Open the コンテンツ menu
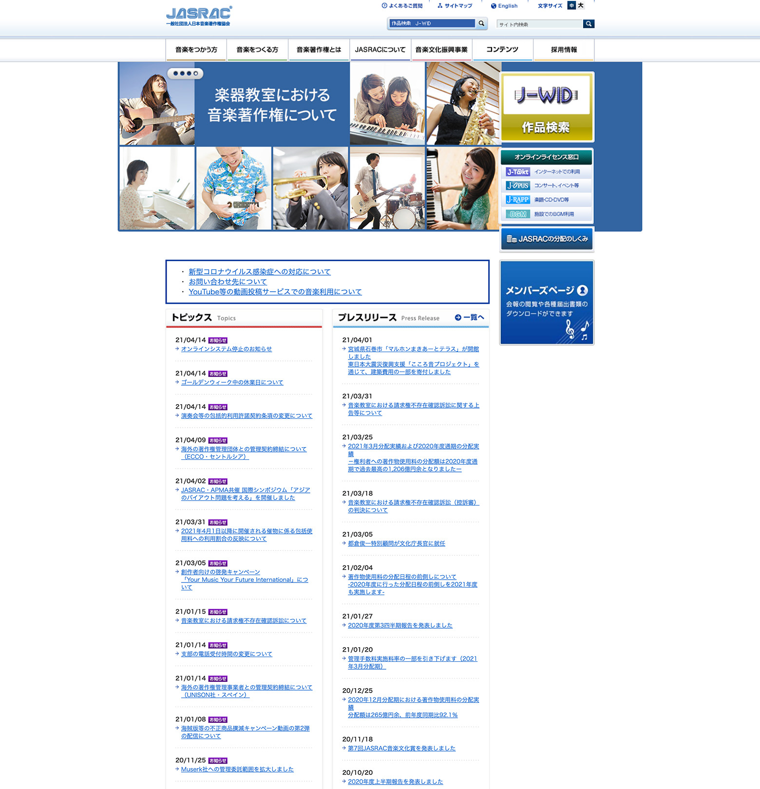Screen dimensions: 760x789 (502, 50)
